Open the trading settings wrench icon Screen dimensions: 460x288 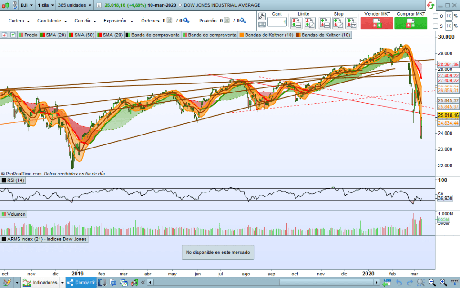click(x=262, y=15)
